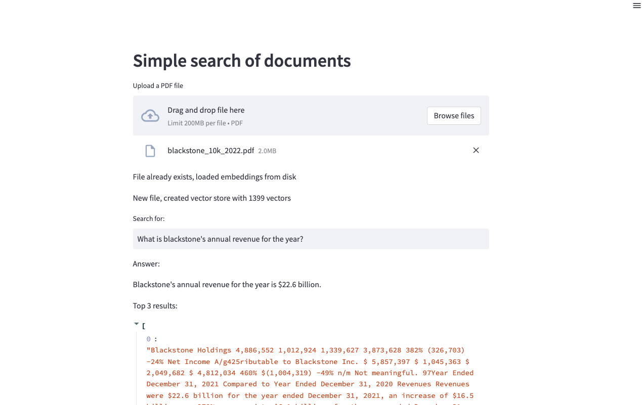The image size is (642, 405).
Task: Click the Top 3 results label
Action: (x=155, y=306)
